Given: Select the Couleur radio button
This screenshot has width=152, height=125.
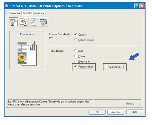Looking at the screenshot, I should (x=76, y=34).
